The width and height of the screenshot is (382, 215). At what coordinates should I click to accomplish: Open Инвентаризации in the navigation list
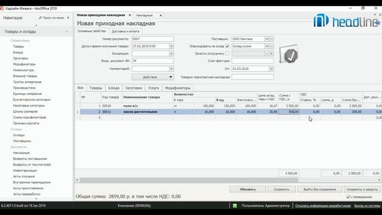tap(25, 170)
